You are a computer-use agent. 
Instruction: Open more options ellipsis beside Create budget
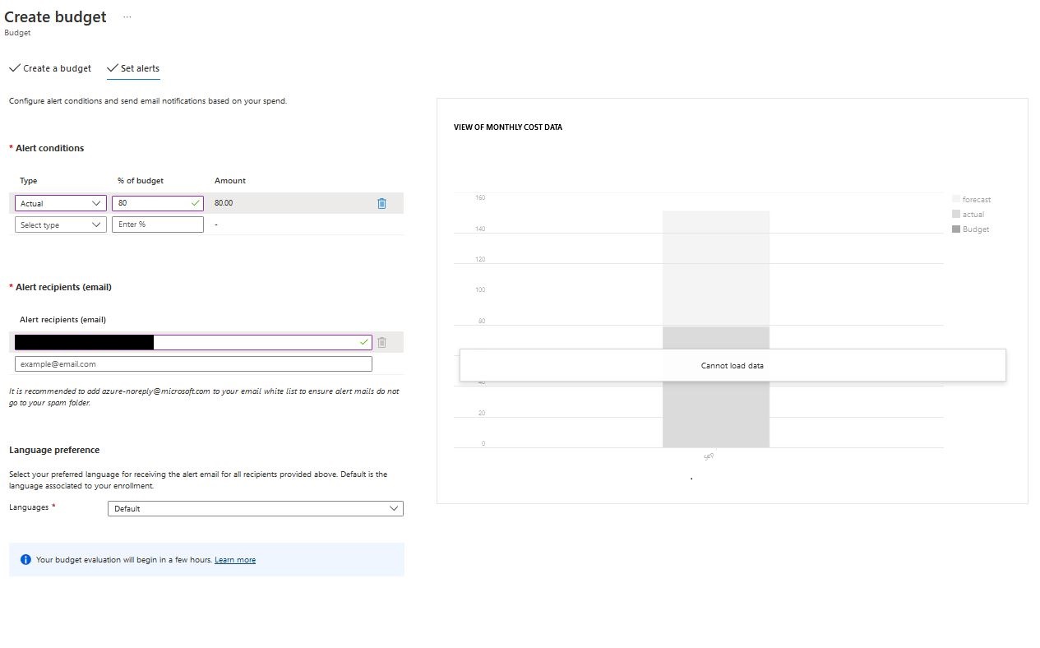point(127,17)
